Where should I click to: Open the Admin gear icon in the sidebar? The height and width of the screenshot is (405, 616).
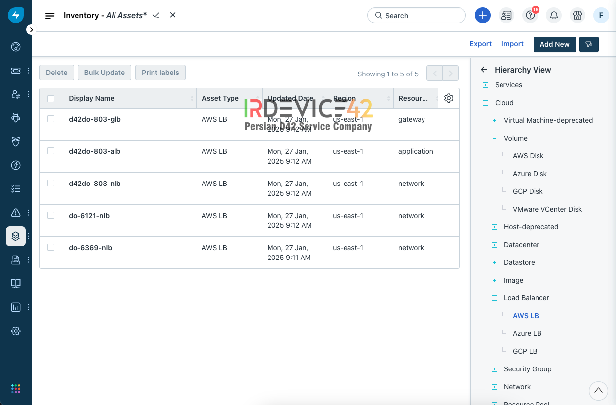pos(16,331)
